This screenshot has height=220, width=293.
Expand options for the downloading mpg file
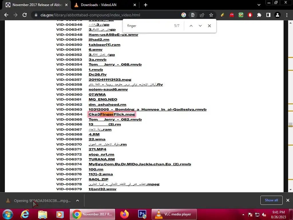click(x=77, y=201)
